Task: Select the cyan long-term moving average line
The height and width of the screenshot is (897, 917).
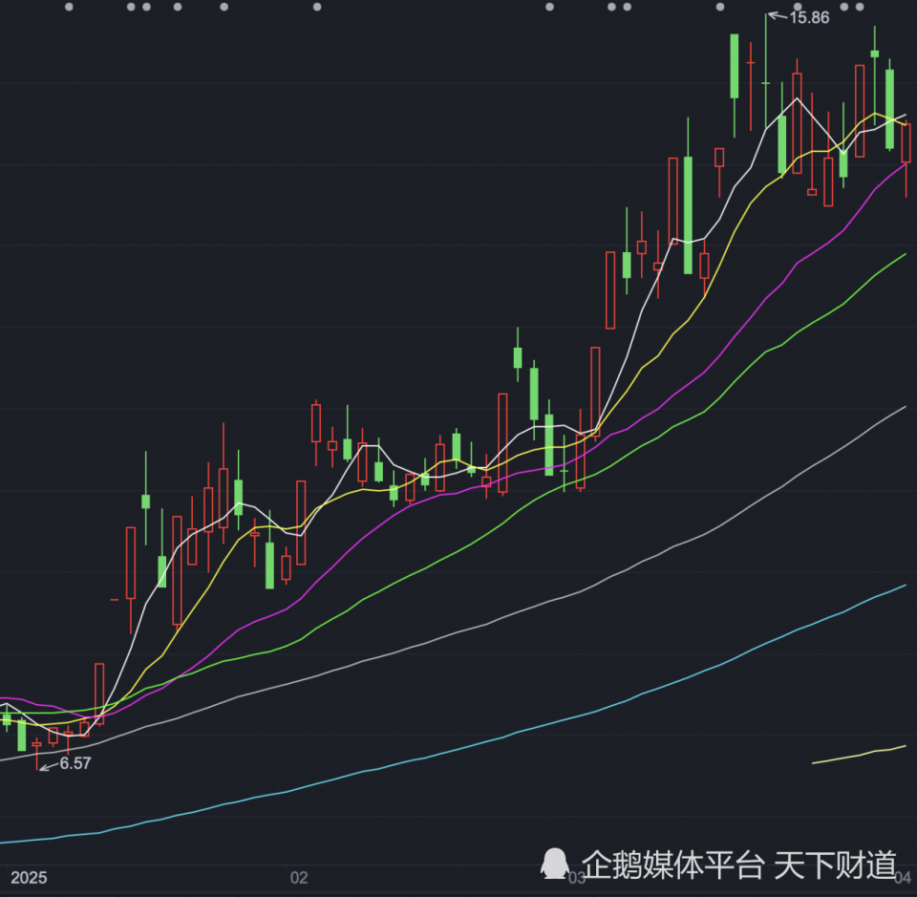Action: tap(453, 750)
